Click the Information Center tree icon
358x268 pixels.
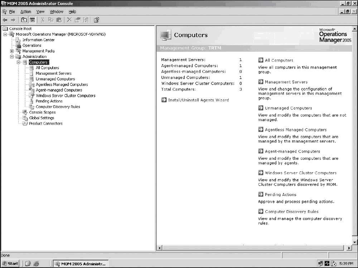point(19,40)
